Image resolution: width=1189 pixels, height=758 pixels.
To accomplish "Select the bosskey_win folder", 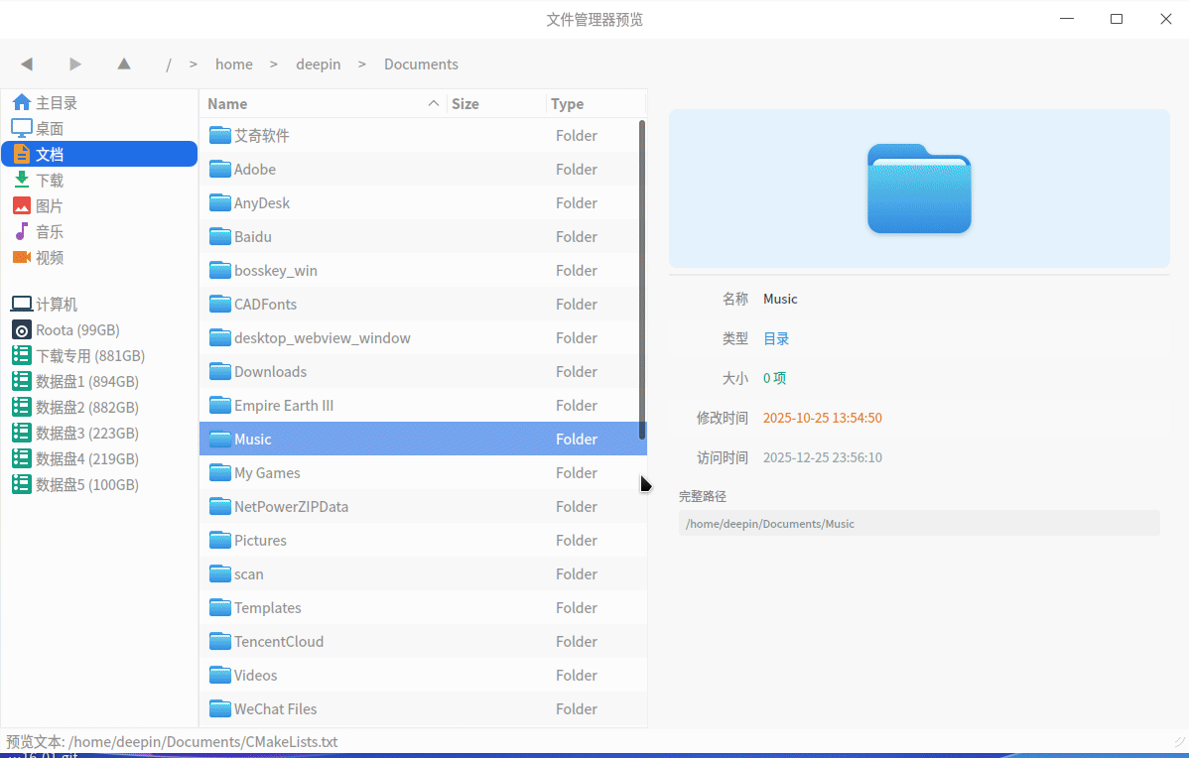I will tap(423, 271).
